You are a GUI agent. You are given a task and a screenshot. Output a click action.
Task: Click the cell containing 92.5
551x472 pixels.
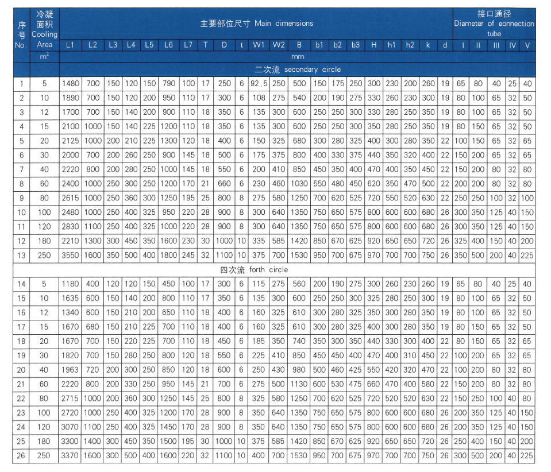pyautogui.click(x=259, y=84)
